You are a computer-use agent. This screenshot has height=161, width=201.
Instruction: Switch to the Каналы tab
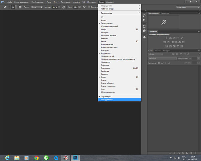tap(157, 51)
